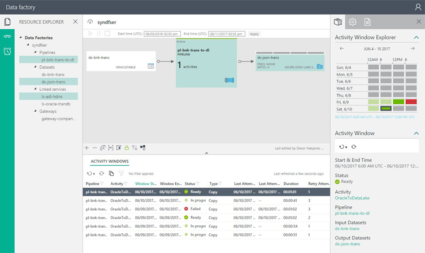Open pl-bnk-trans-to-dl pipeline link in right panel
This screenshot has width=425, height=253.
(352, 213)
